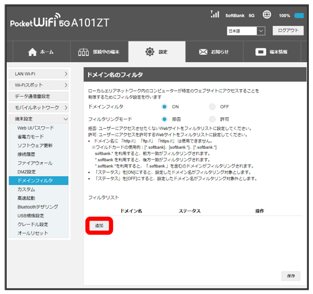Screen dimensions: 313x294
Task: Click the settings gear icon
Action: point(150,52)
